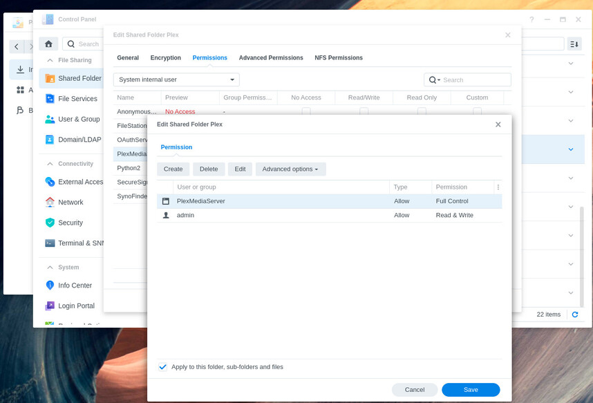Screen dimensions: 593x403
Task: Click the search magnifier in the permissions filter
Action: tap(434, 80)
